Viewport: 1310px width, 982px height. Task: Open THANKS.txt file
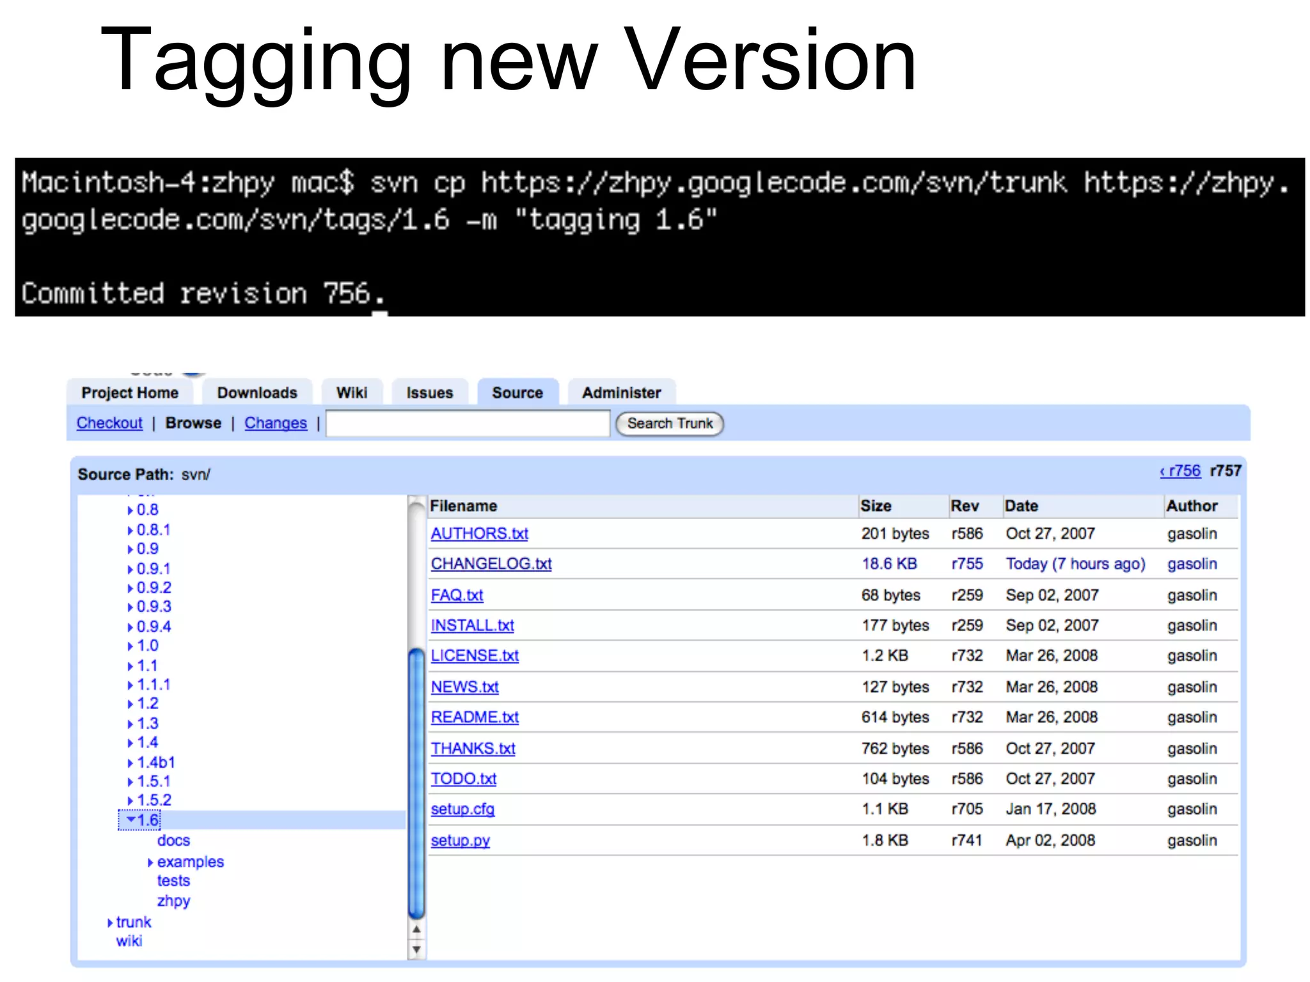coord(473,749)
